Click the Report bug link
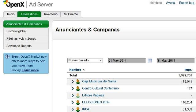The width and height of the screenshot is (196, 112). point(187,3)
